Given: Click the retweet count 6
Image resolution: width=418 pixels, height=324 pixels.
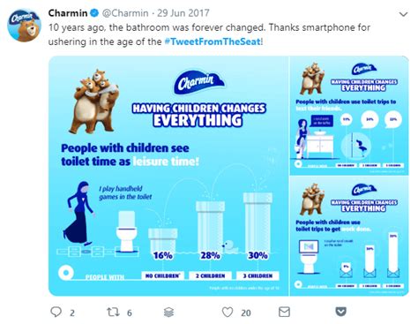Looking at the screenshot, I should (x=130, y=313).
